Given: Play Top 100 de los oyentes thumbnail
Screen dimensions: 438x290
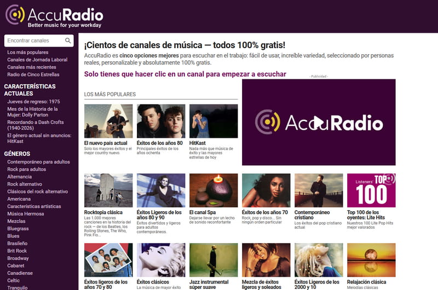Looking at the screenshot, I should click(371, 190).
